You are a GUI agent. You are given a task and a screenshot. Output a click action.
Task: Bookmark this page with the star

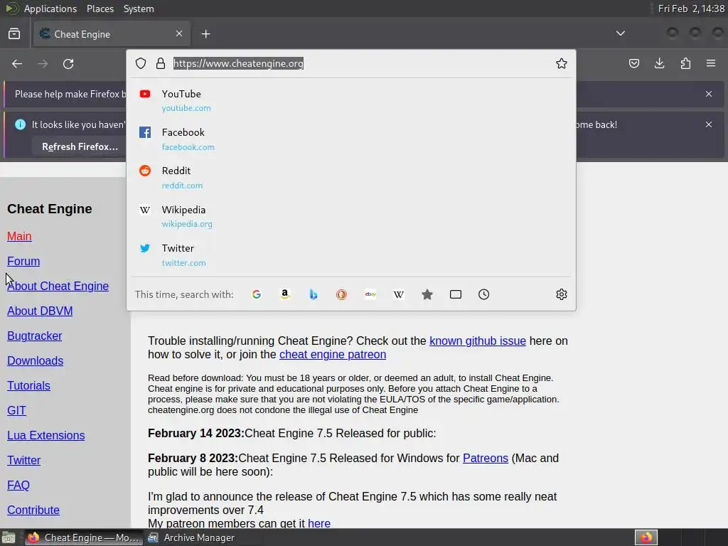(x=562, y=63)
